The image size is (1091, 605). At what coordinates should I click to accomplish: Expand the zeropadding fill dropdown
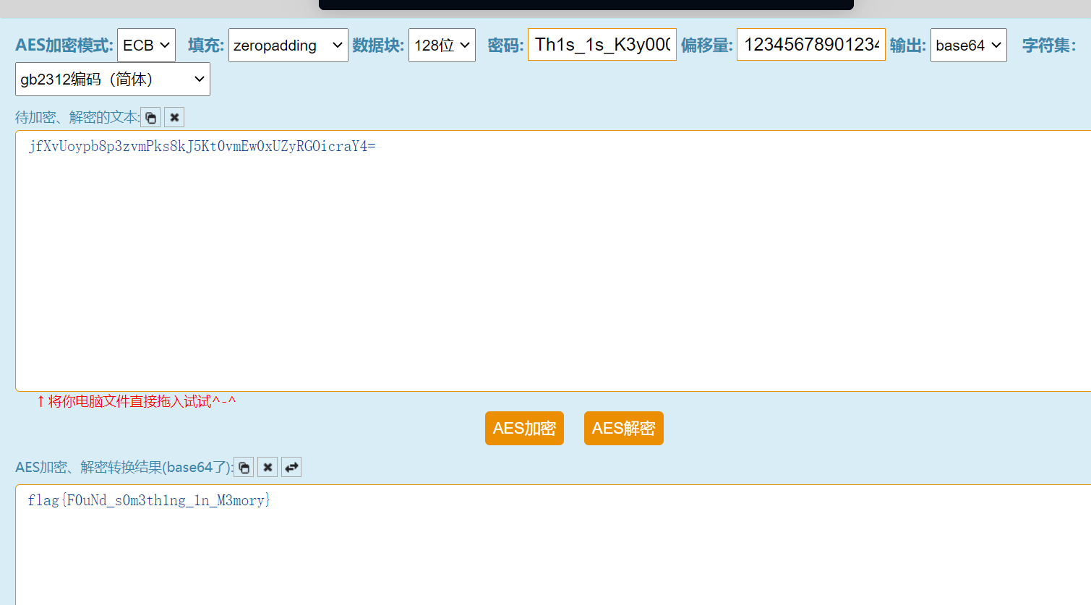pyautogui.click(x=288, y=46)
